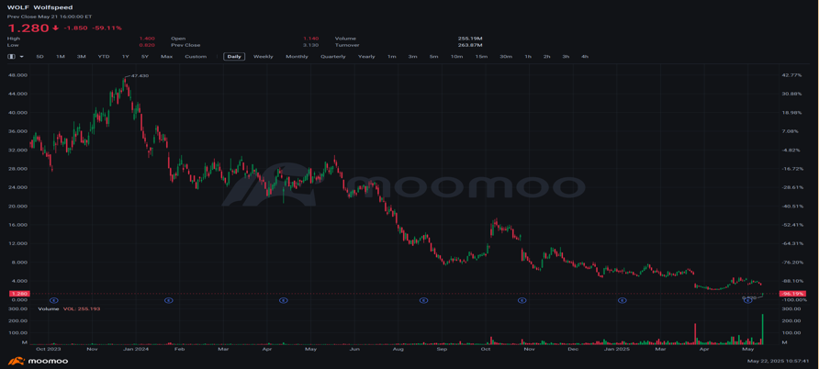This screenshot has width=819, height=369.
Task: Select the 5D time range
Action: pyautogui.click(x=39, y=56)
